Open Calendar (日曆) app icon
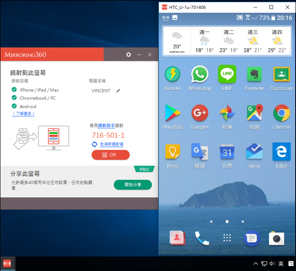The width and height of the screenshot is (296, 271). click(x=227, y=151)
